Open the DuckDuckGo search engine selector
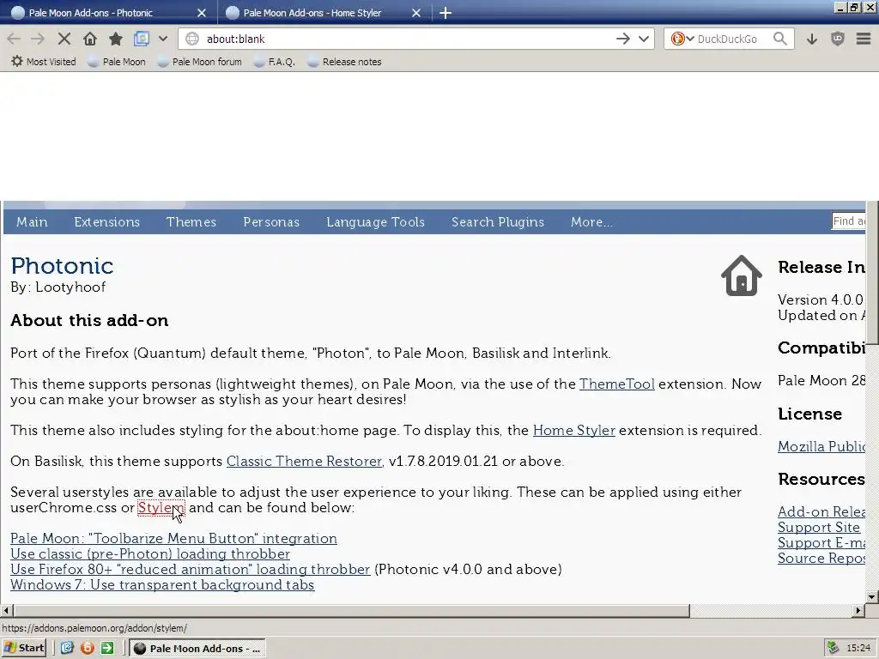The width and height of the screenshot is (879, 659). tap(682, 39)
